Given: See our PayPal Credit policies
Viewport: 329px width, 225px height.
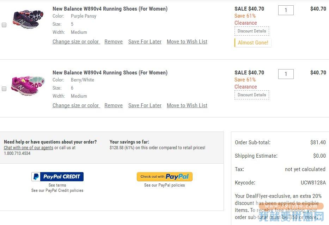Looking at the screenshot, I should (x=57, y=190).
